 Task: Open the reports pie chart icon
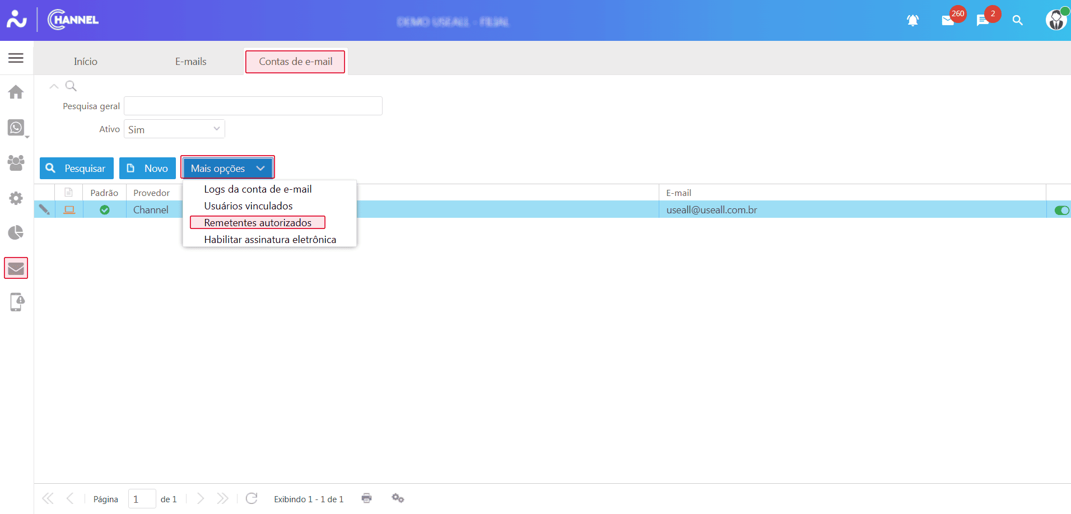click(x=16, y=232)
